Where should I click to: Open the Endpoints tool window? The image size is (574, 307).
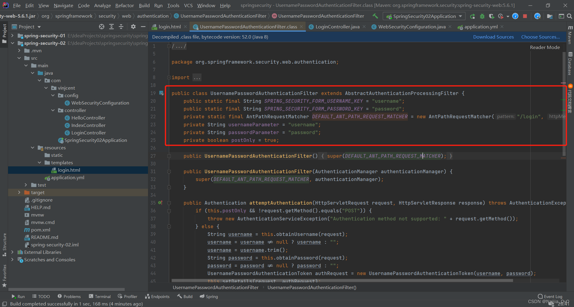point(157,296)
